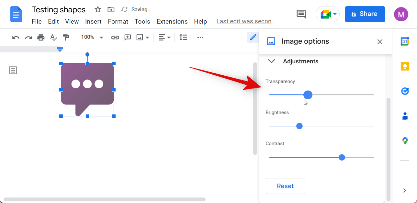Open the zoom 100% dropdown

[92, 37]
